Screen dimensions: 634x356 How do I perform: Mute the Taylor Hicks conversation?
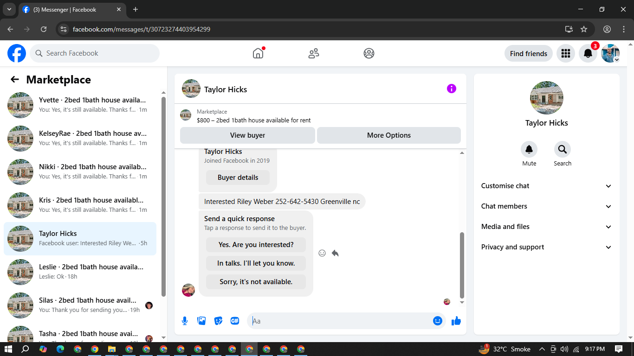coord(529,149)
